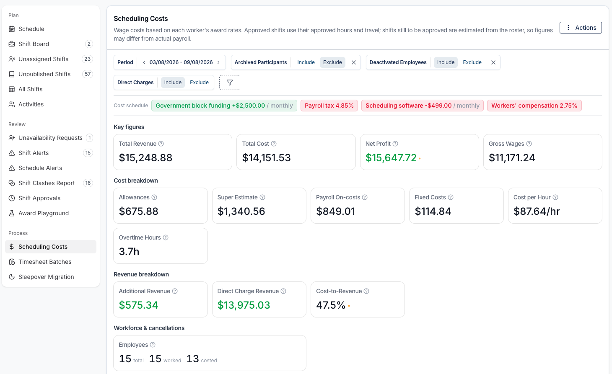
Task: Click the info icon next to Net Profit
Action: (395, 144)
